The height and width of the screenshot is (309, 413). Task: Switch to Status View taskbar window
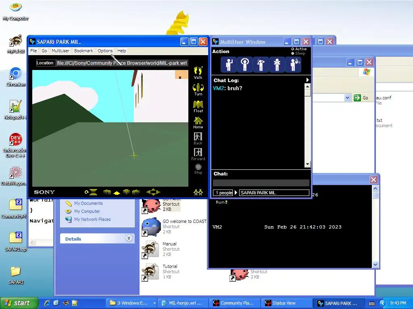tap(286, 303)
